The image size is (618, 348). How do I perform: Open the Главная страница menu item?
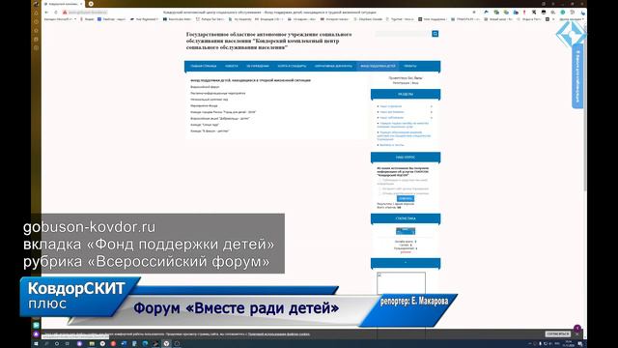click(204, 66)
